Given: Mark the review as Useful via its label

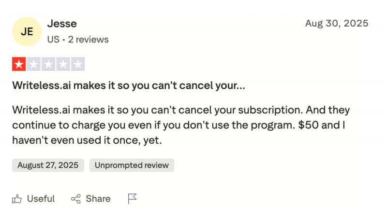Looking at the screenshot, I should tap(41, 199).
